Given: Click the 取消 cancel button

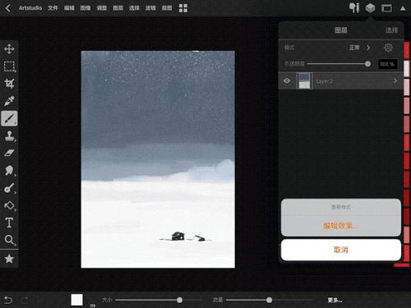Looking at the screenshot, I should pos(341,250).
